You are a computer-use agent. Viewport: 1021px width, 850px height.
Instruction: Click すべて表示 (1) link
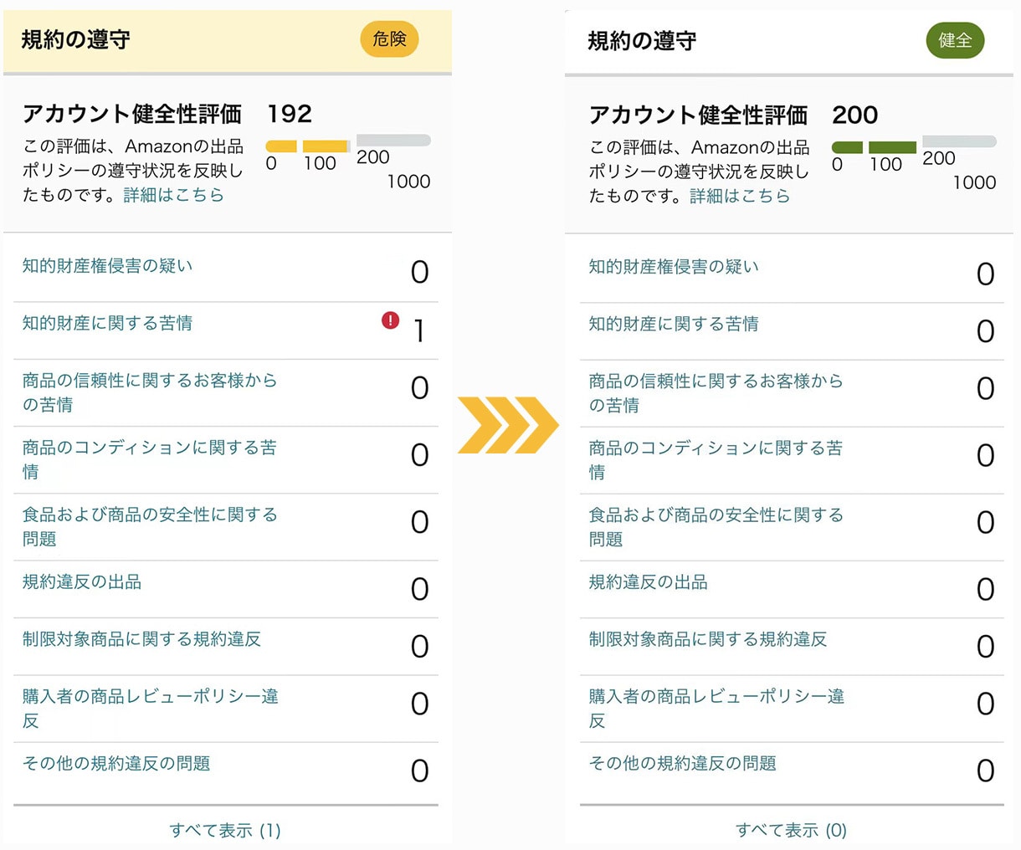tap(225, 830)
